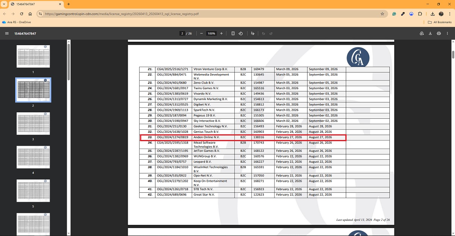Open the All Bookmarks folder
The width and height of the screenshot is (455, 236).
[x=440, y=22]
